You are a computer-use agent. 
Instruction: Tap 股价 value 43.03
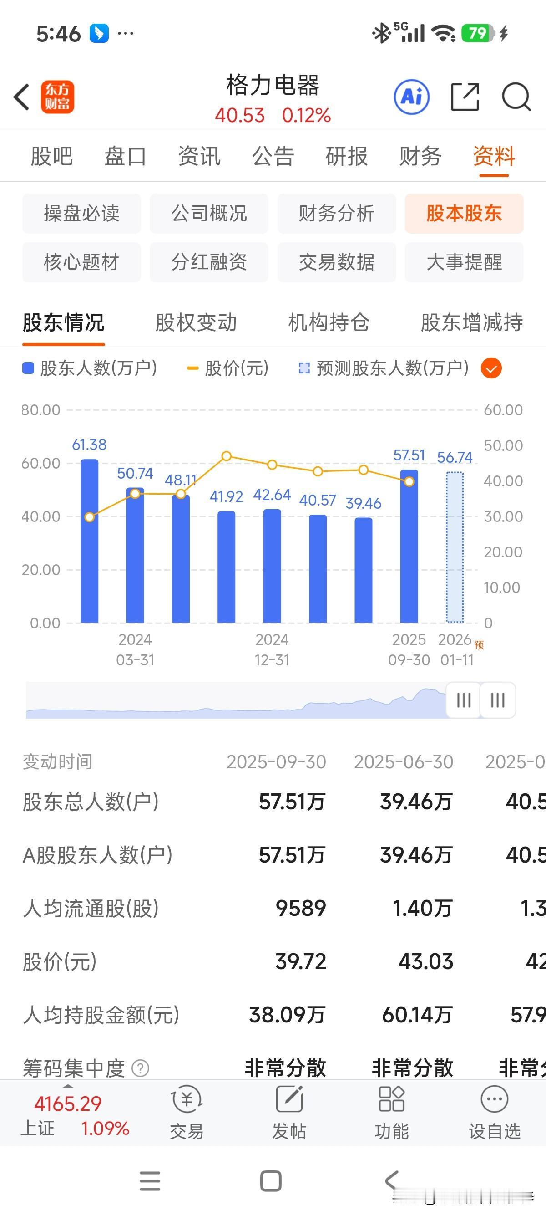pyautogui.click(x=426, y=961)
